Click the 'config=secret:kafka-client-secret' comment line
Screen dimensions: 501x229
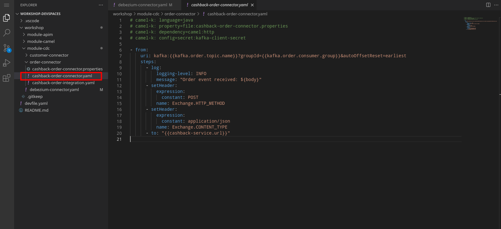point(188,38)
